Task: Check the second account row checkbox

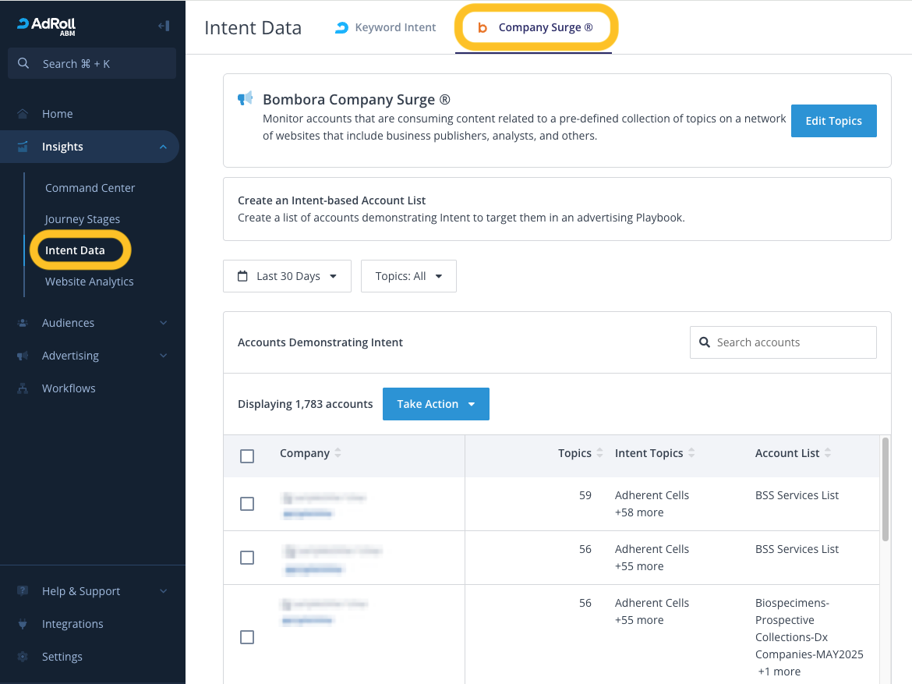Action: point(247,558)
